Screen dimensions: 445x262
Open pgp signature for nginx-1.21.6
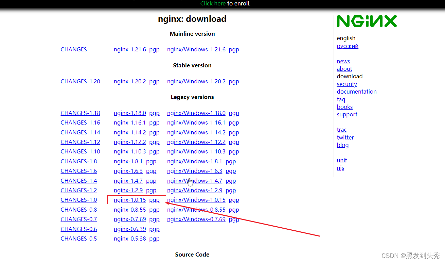tap(154, 49)
